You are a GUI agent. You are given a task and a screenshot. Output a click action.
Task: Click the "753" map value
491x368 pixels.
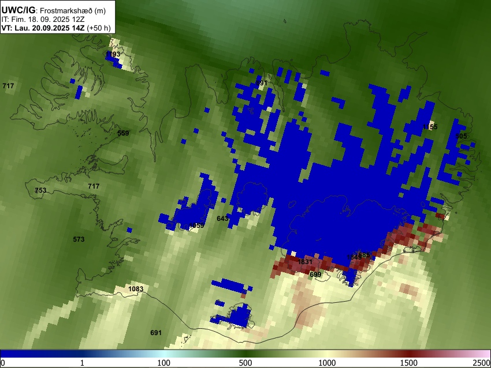click(40, 190)
